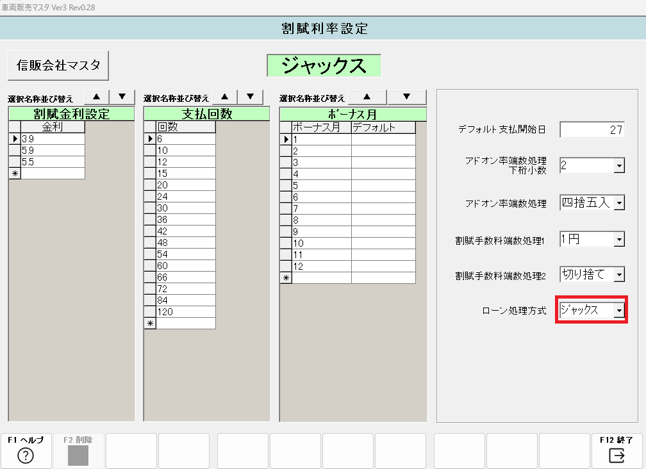Select the 5.9 interest rate cell
The width and height of the screenshot is (646, 469).
[53, 151]
